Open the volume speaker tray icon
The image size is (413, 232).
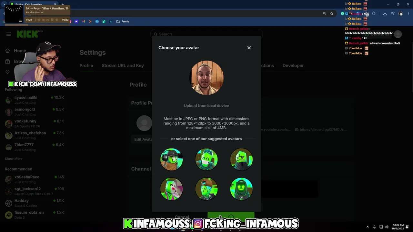387,227
